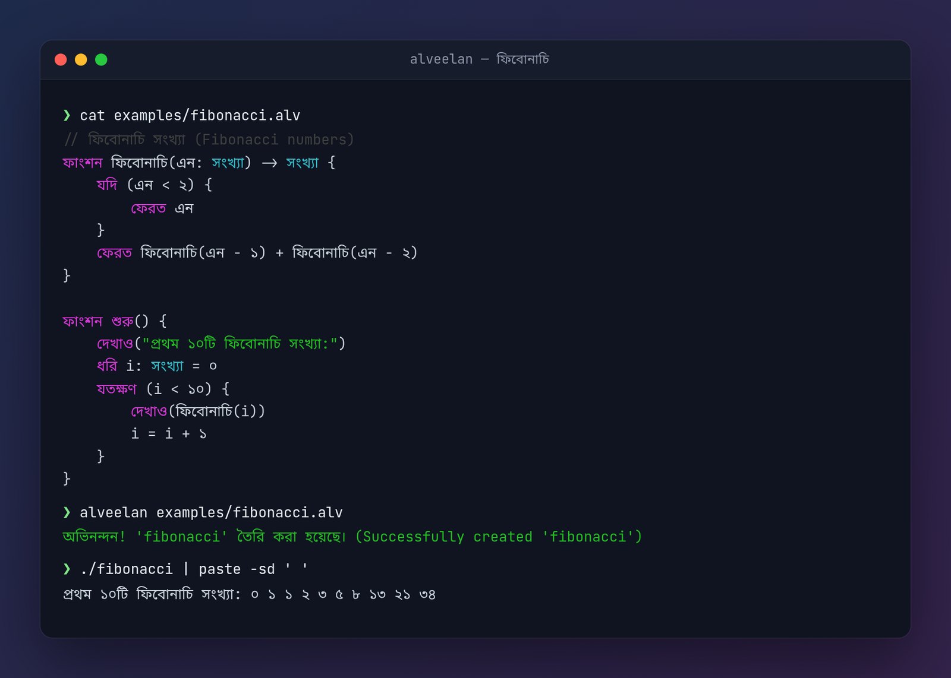The width and height of the screenshot is (951, 678).
Task: Click the 'alveelan examples/fibonacci.alv' command
Action: pos(211,512)
